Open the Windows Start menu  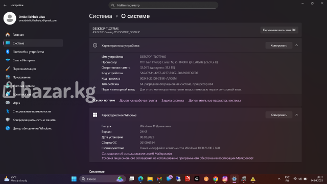74,179
